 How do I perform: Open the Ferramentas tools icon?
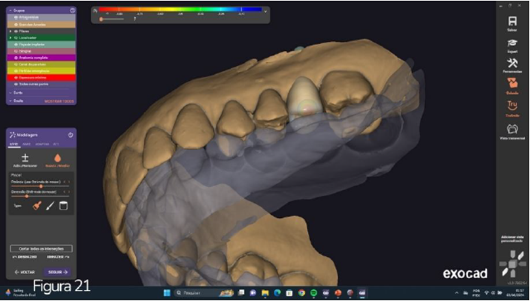point(512,65)
